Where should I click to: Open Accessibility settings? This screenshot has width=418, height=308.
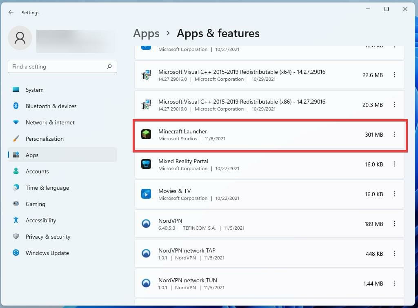pos(62,220)
